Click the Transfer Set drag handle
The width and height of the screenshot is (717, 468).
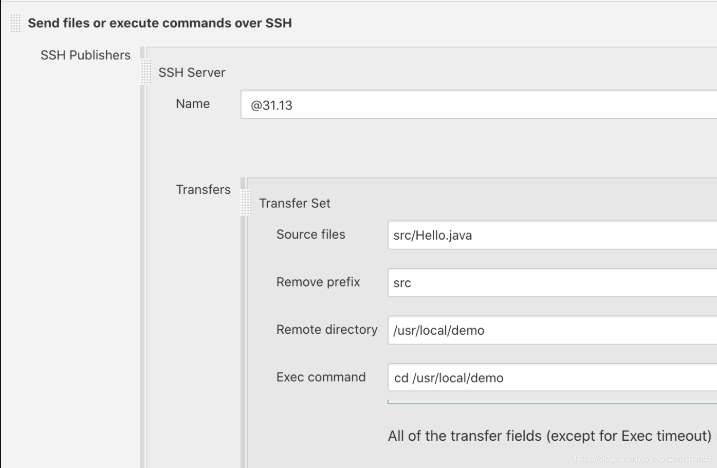click(246, 203)
